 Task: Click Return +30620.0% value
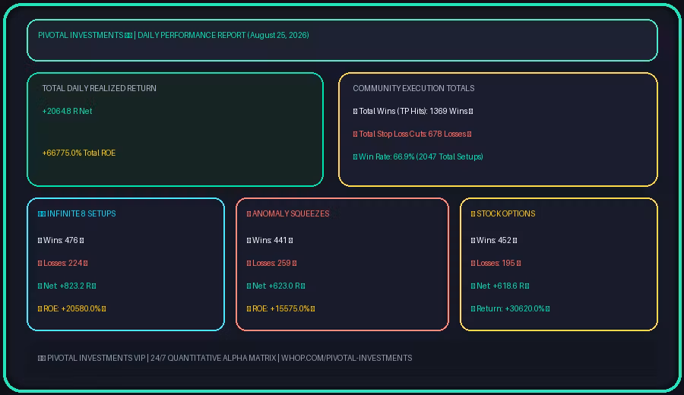(510, 308)
